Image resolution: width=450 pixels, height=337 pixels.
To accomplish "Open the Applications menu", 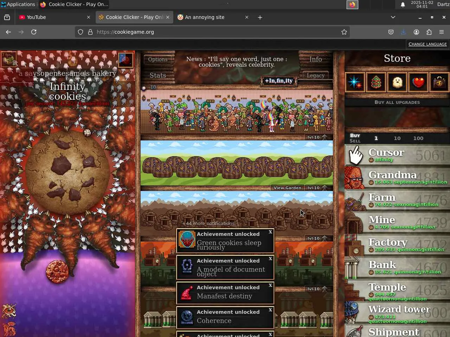I will point(18,5).
